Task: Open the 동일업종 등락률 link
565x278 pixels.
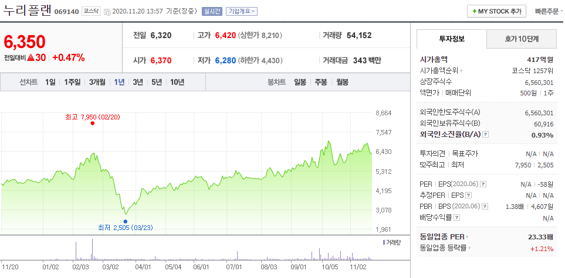Action: 444,248
